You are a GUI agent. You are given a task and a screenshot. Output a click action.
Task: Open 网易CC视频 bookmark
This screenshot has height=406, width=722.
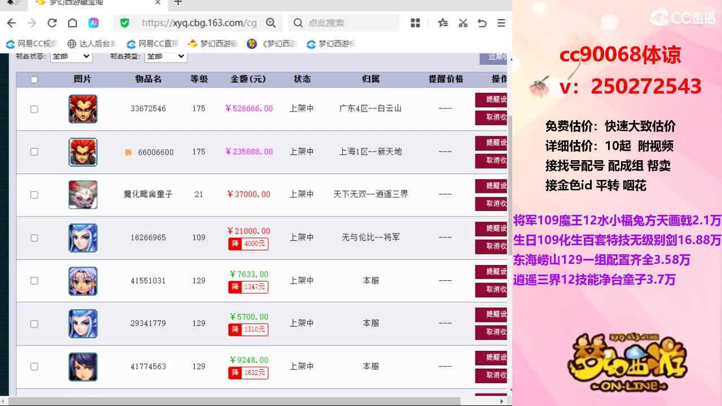pyautogui.click(x=32, y=43)
